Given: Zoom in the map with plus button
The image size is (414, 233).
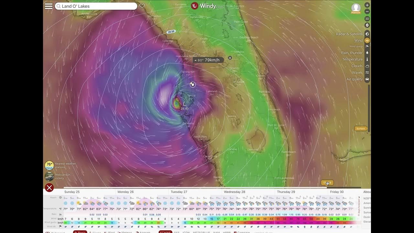Looking at the screenshot, I should [367, 5].
